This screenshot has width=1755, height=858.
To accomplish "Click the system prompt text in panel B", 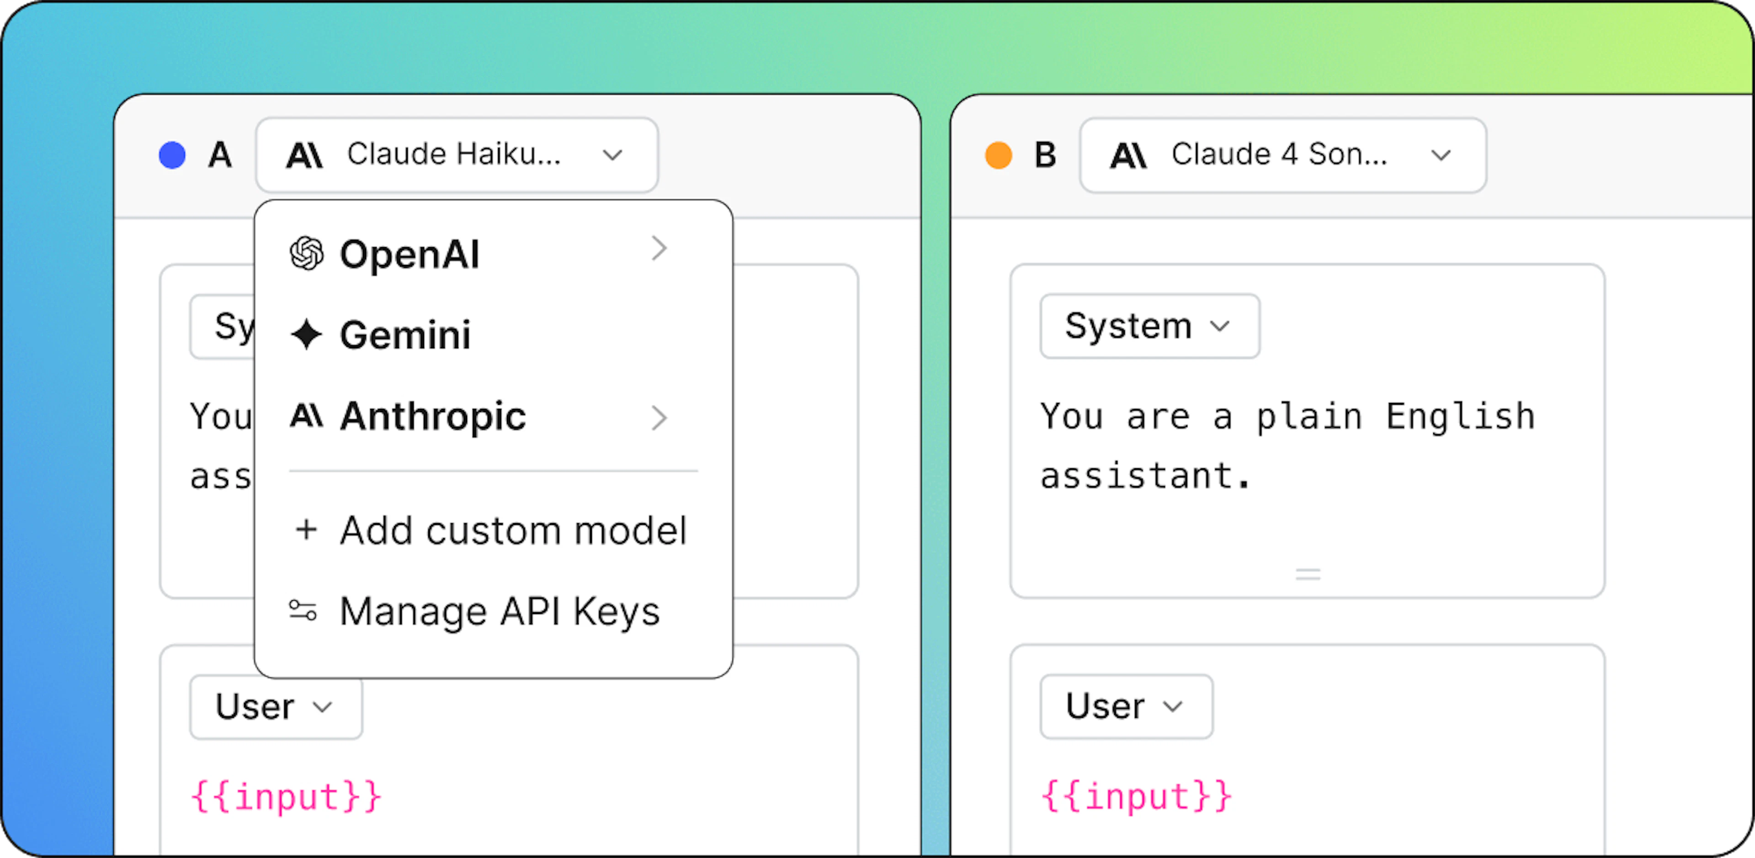I will click(1287, 445).
